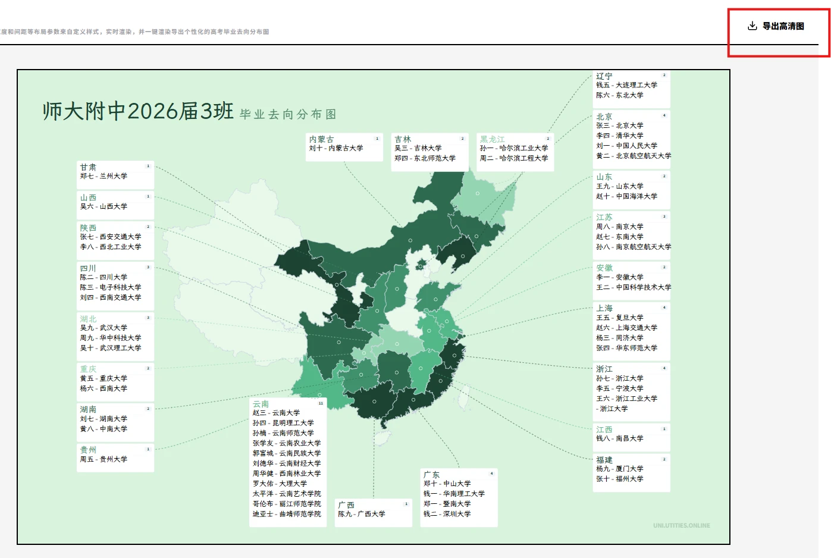Click the entry 刘十 - 内蒙古大学
Screen dimensions: 831x558
coord(336,148)
